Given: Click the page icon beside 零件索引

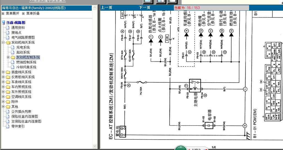Looking at the screenshot, I should tap(8, 126).
